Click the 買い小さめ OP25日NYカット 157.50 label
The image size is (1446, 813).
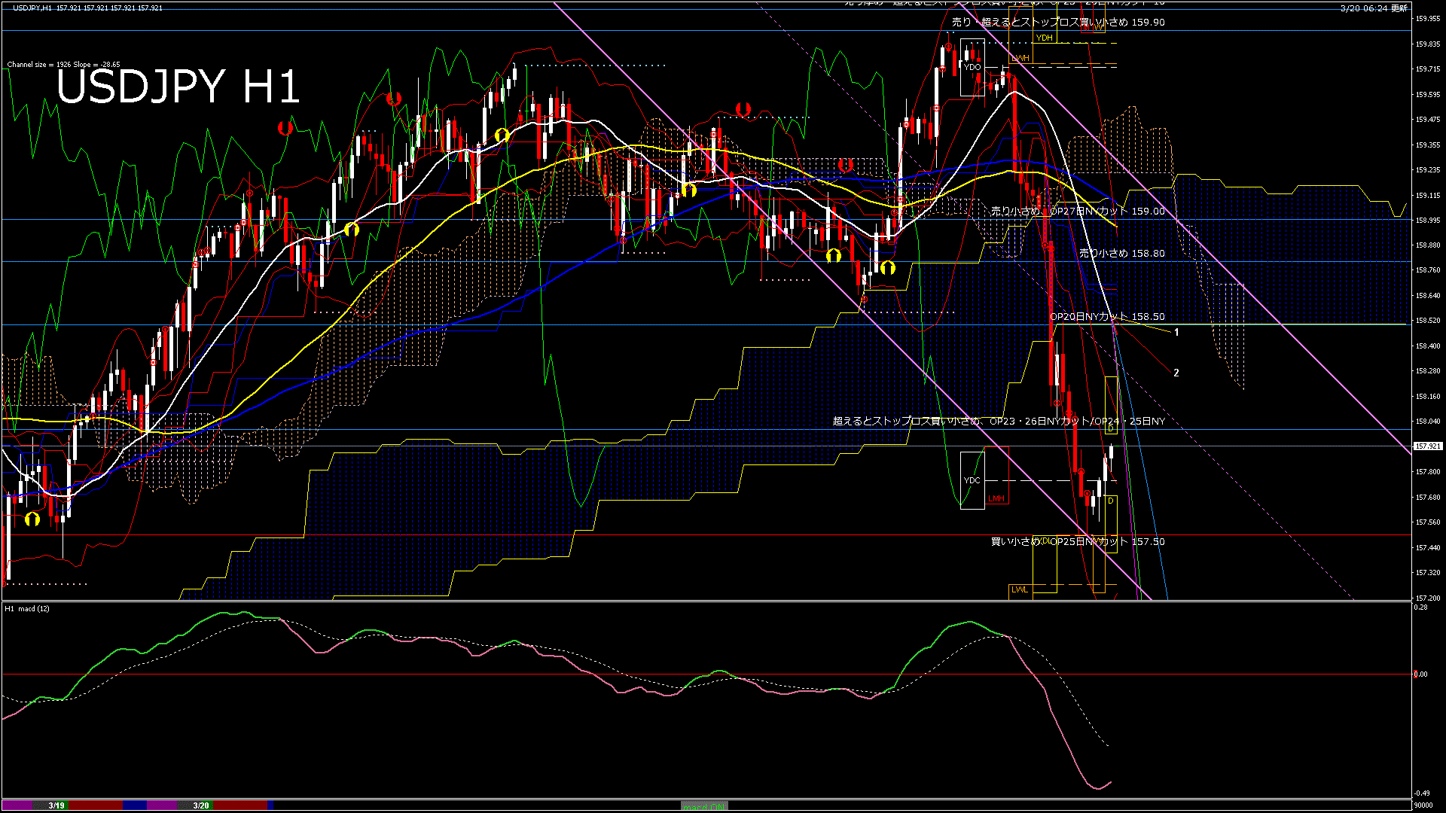(x=1077, y=542)
